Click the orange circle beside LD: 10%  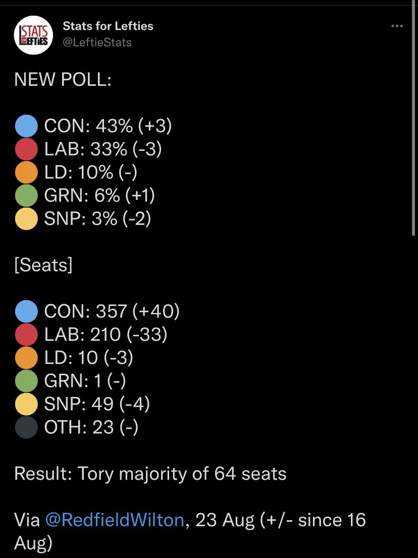pos(26,172)
